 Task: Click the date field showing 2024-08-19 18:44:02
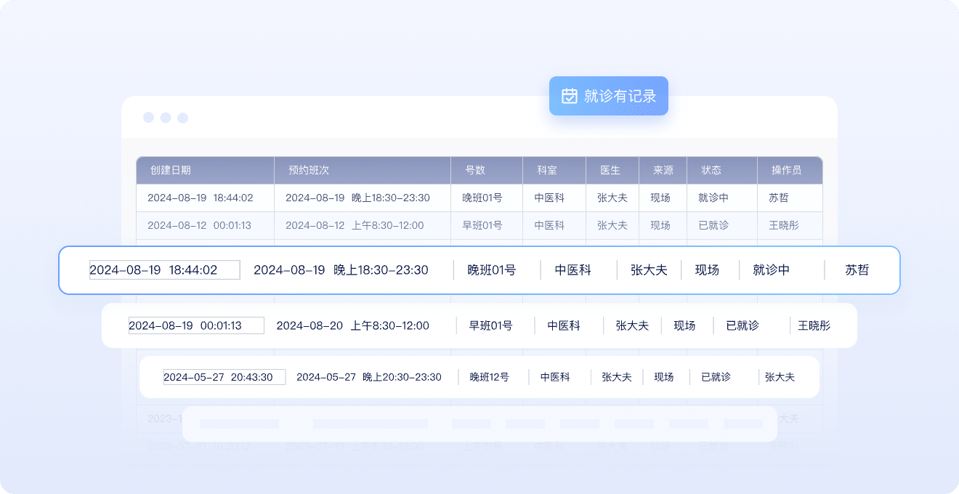[164, 270]
